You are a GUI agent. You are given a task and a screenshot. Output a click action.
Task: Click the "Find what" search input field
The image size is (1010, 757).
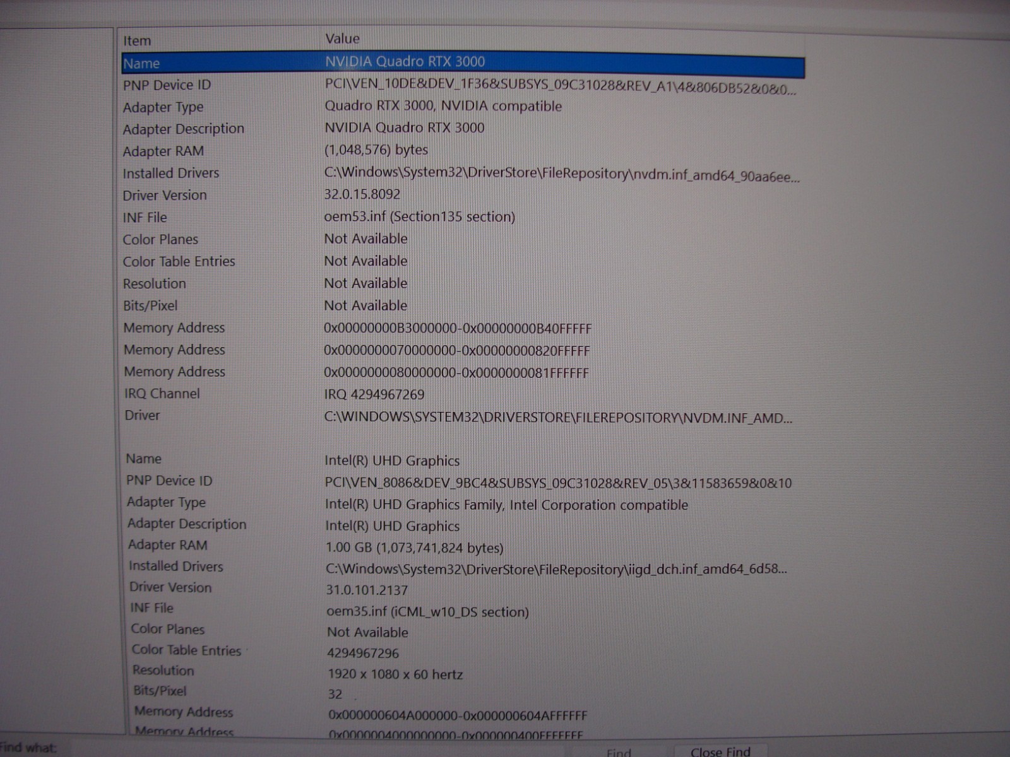point(319,749)
